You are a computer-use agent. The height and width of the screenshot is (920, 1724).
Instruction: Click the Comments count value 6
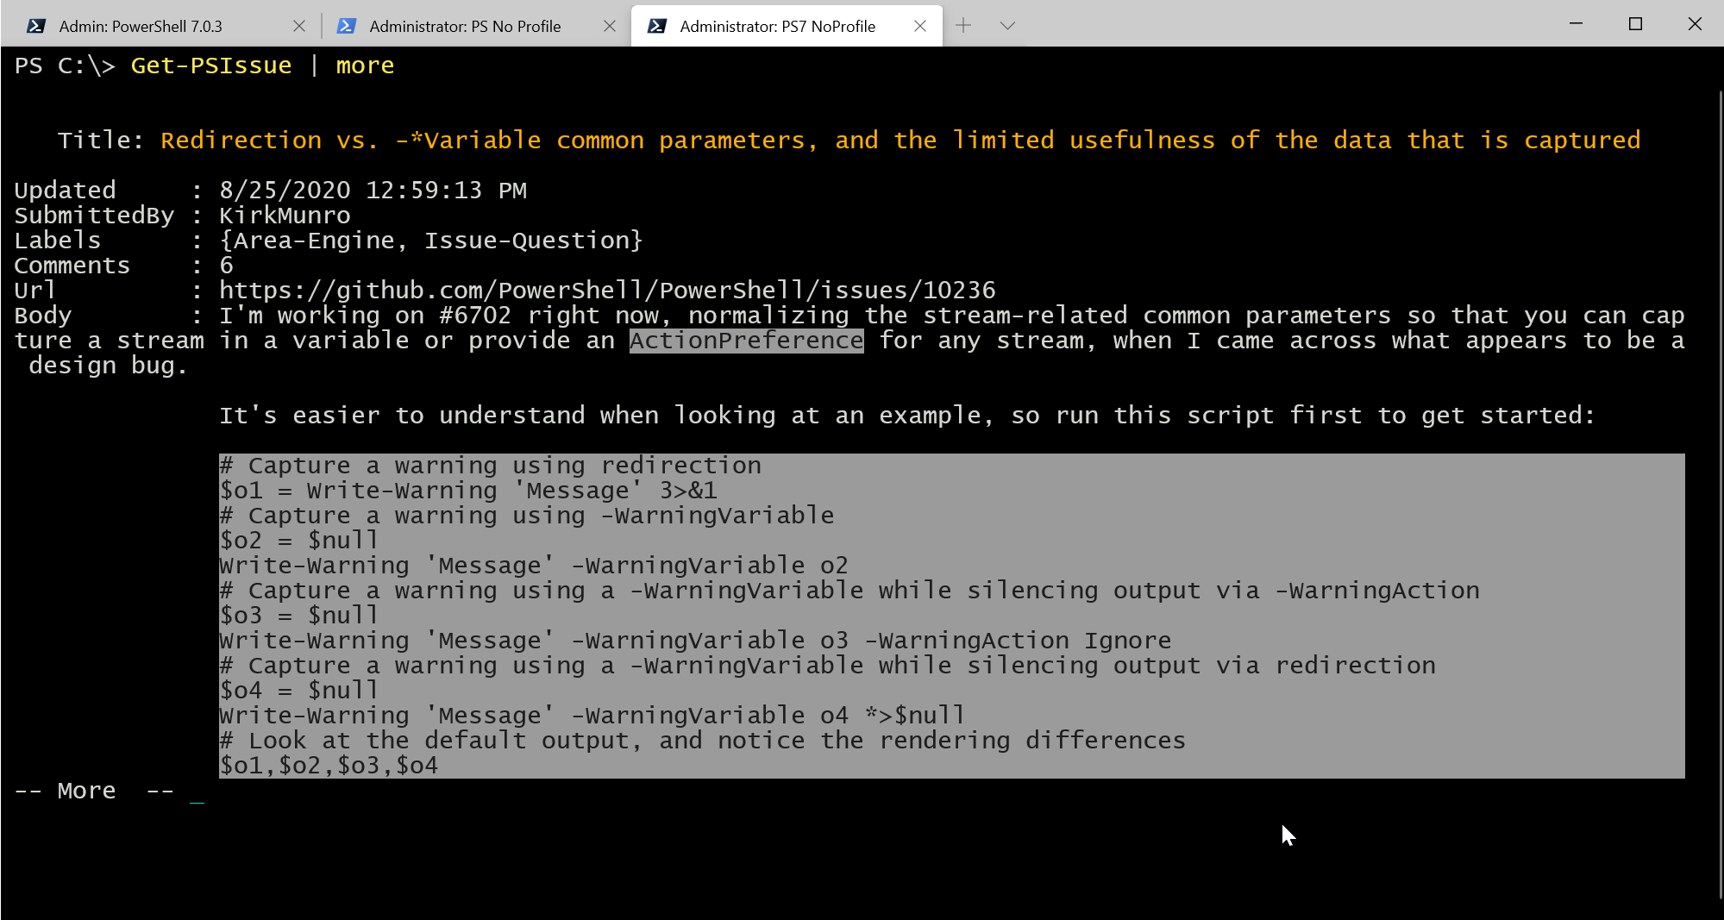click(226, 265)
